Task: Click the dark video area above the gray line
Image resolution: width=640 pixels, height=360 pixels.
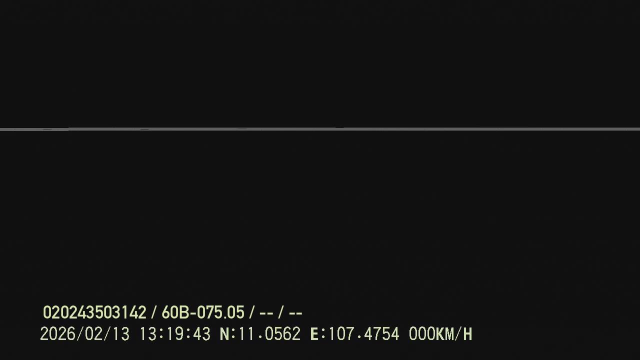Action: click(320, 63)
